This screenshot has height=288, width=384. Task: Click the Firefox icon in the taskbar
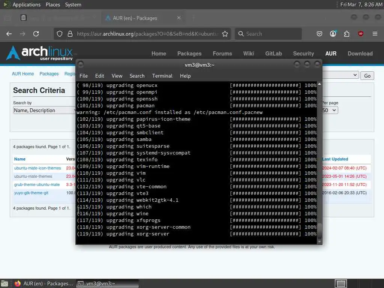point(18,283)
